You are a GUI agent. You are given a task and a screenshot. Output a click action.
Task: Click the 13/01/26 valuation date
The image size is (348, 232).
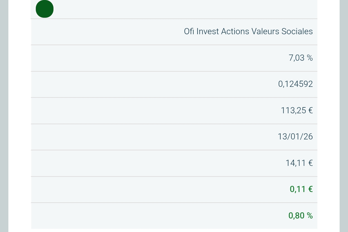tap(295, 136)
